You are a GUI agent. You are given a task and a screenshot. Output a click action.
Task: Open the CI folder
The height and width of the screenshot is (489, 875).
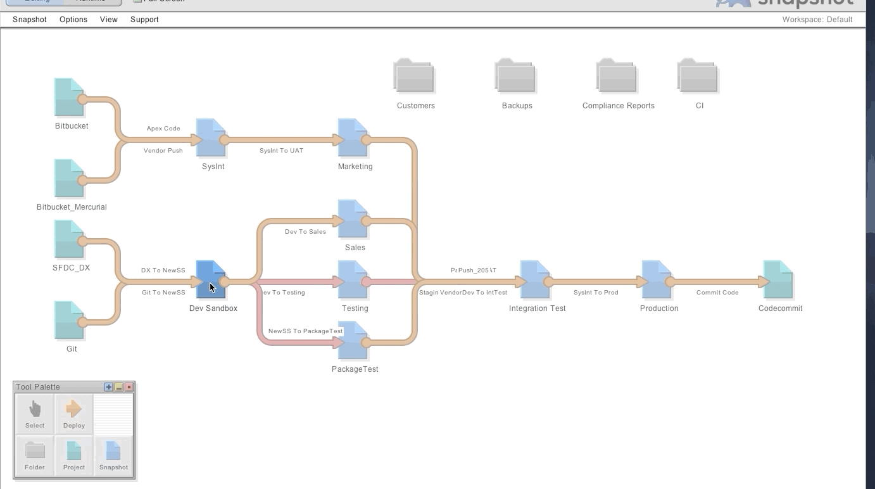(x=698, y=76)
